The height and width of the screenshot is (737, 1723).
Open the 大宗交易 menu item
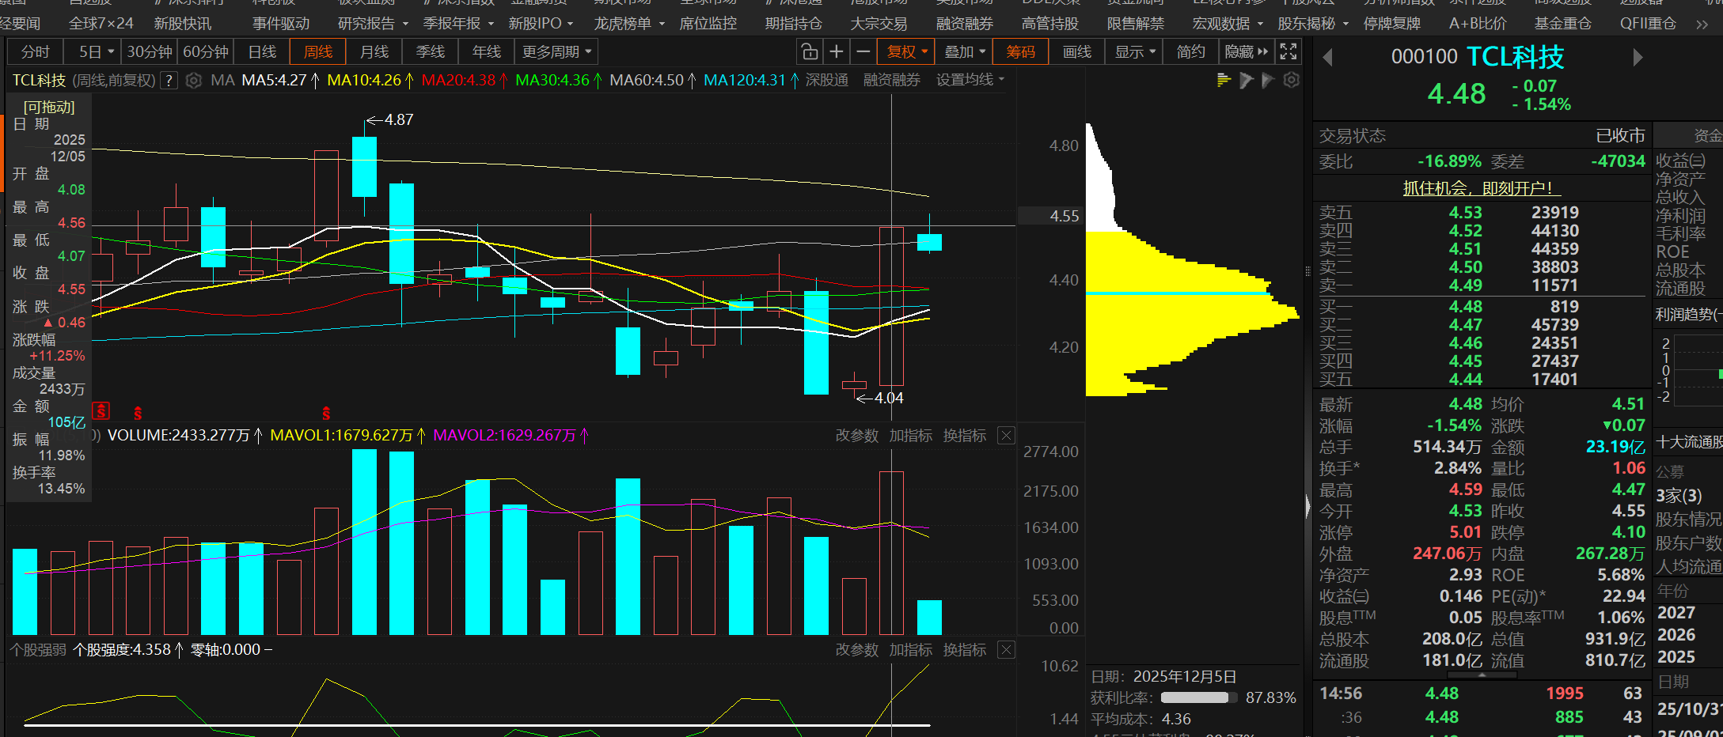point(879,24)
